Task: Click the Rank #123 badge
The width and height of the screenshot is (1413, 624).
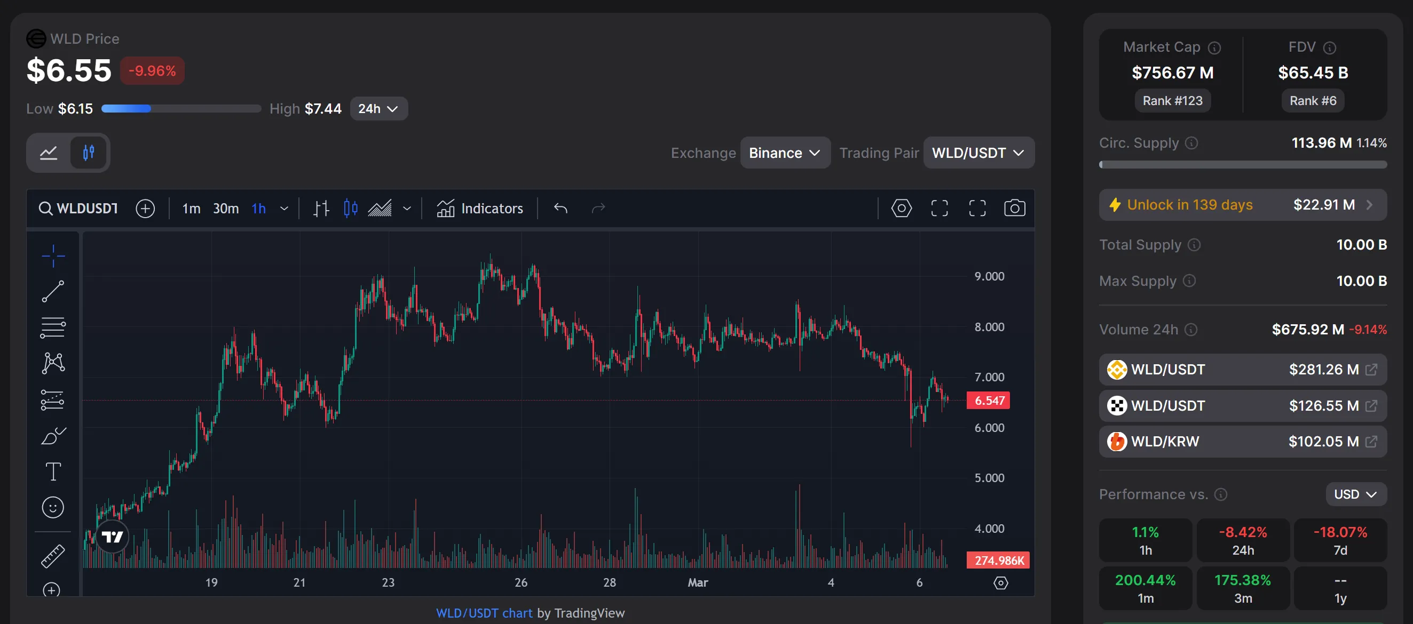Action: click(x=1172, y=101)
